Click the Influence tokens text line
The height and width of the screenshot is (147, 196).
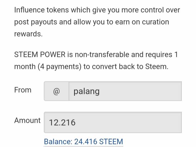97,10
